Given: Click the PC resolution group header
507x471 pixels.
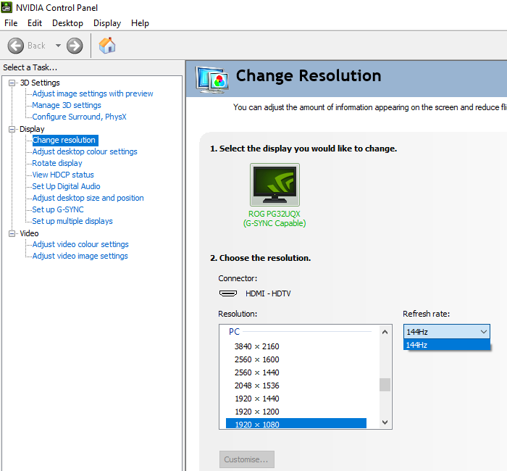Looking at the screenshot, I should click(x=234, y=332).
